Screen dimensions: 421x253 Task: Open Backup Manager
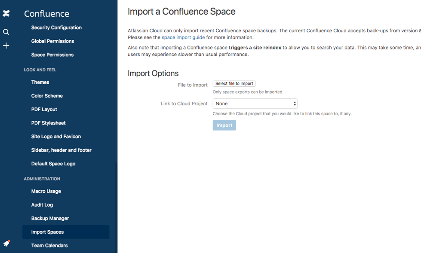tap(50, 218)
